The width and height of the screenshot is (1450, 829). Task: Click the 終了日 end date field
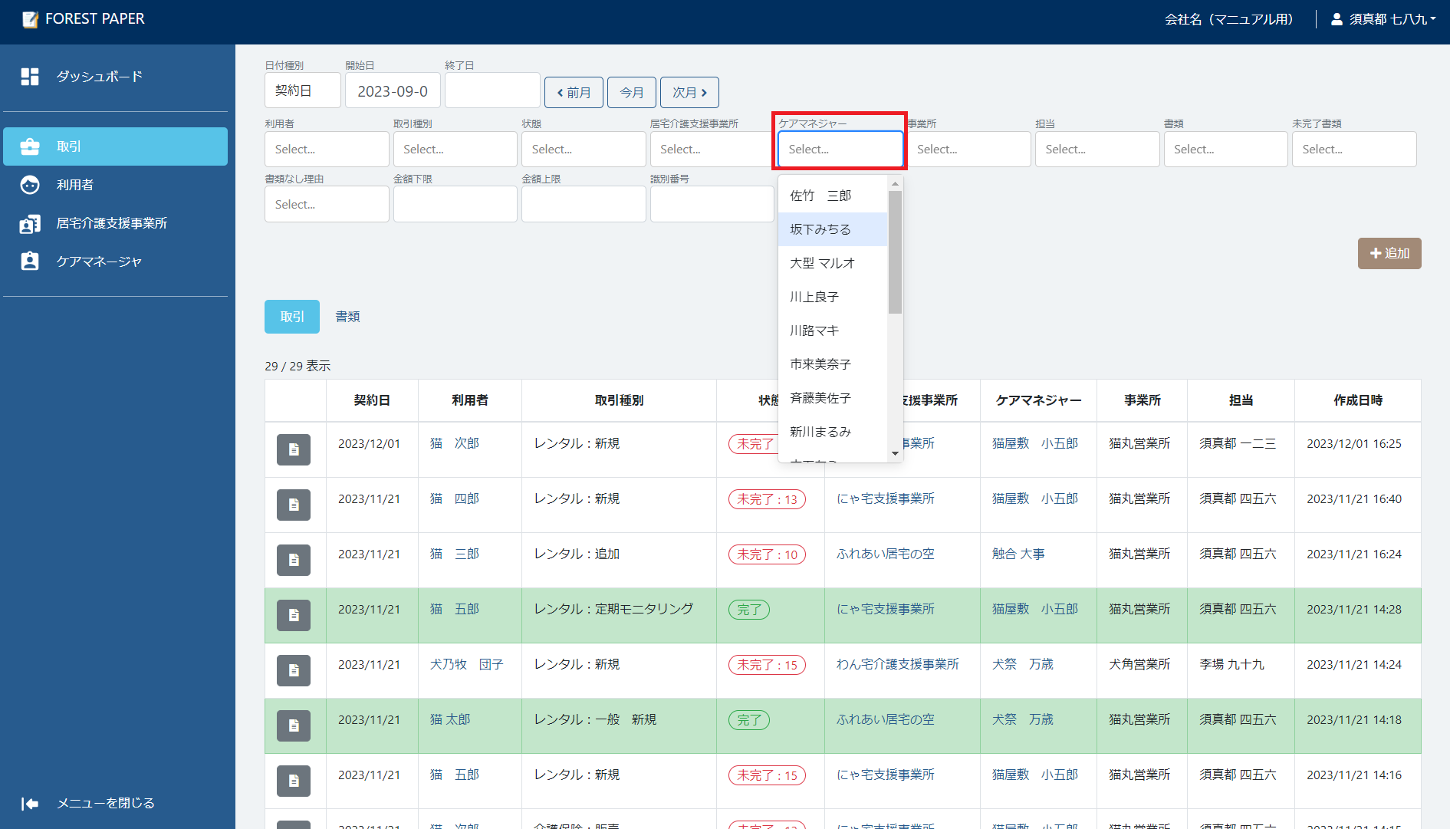492,91
